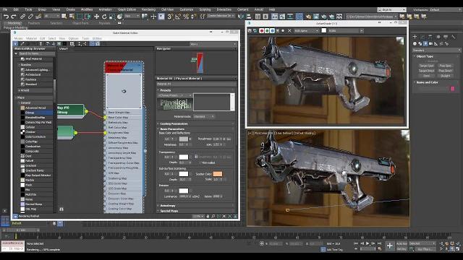Open the Choose Preset dropdown

tap(175, 95)
